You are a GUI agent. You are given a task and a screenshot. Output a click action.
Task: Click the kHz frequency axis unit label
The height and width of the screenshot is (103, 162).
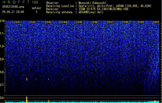point(2,21)
